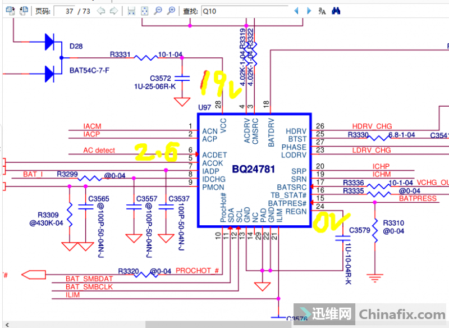The image size is (449, 328).
Task: Click the C3565 capacitor label
Action: 99,199
